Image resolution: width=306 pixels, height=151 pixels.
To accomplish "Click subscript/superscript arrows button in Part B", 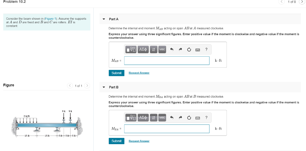I will point(154,118).
